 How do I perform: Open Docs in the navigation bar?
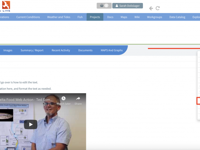(110, 17)
